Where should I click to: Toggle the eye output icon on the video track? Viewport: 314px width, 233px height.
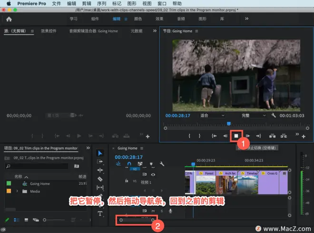pos(153,175)
